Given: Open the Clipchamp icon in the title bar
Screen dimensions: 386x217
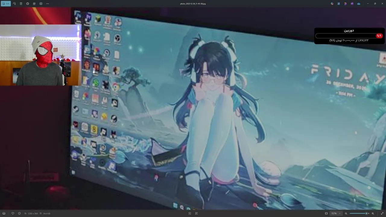Looking at the screenshot, I should pos(345,4).
